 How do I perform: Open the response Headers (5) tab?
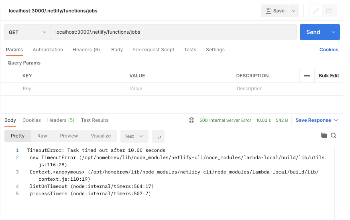pos(61,120)
